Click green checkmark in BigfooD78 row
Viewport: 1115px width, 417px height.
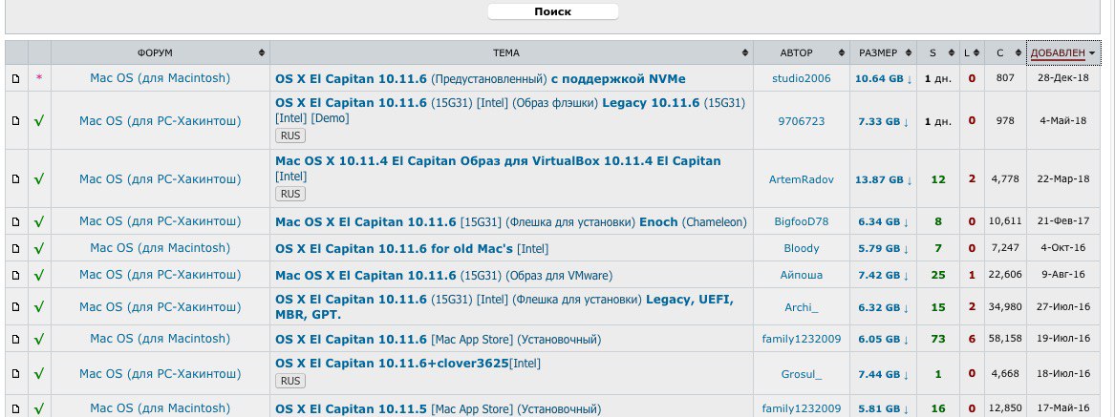tap(39, 221)
